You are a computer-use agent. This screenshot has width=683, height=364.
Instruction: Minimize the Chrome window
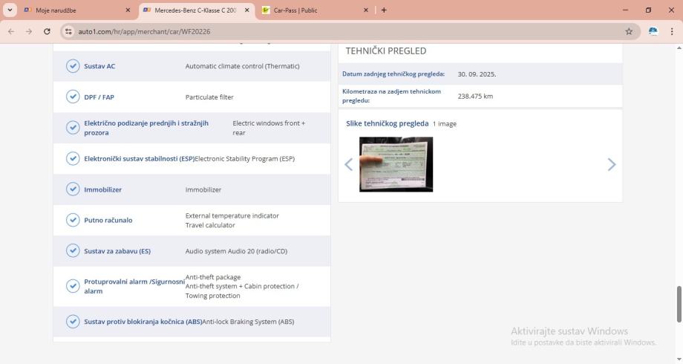(x=626, y=10)
